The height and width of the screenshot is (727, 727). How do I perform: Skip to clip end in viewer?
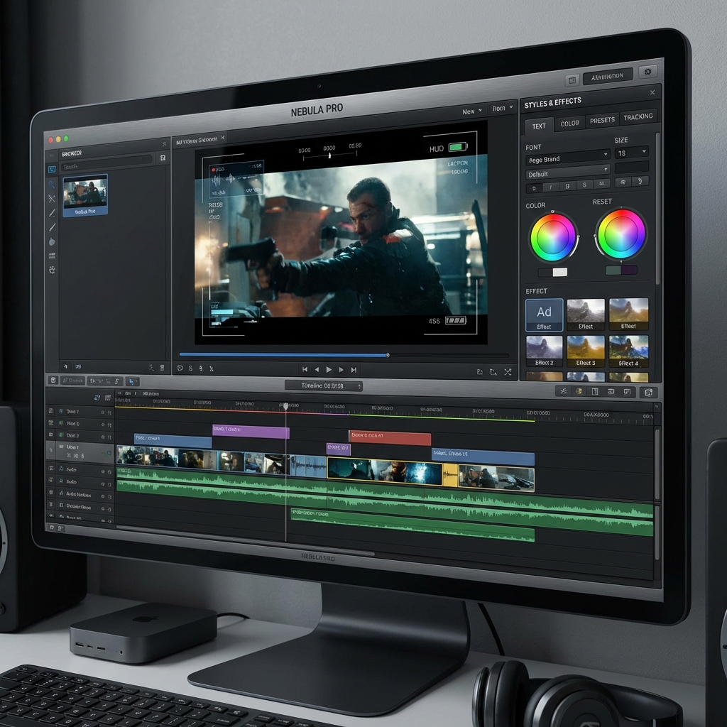[x=354, y=369]
